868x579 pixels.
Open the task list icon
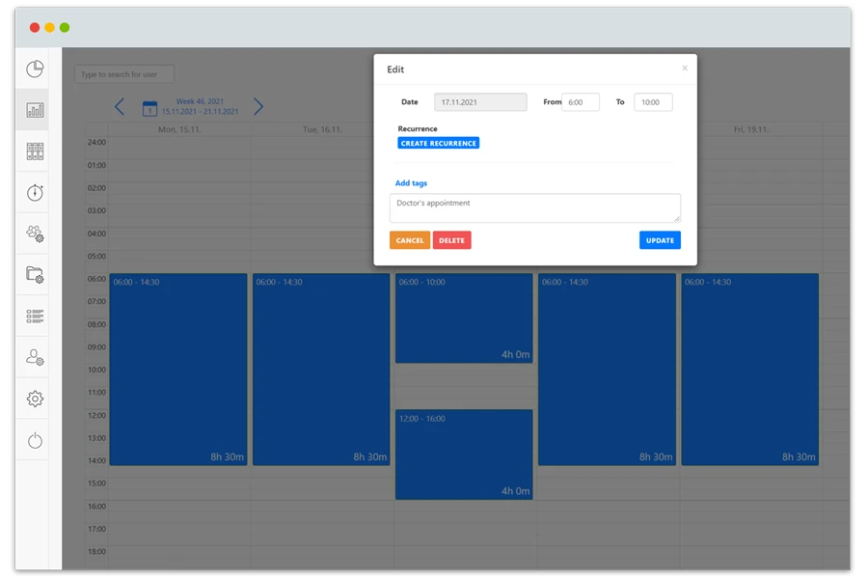point(35,316)
